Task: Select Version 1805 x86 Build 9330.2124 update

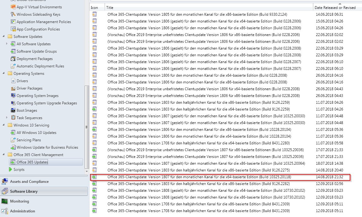Action: tap(197, 14)
